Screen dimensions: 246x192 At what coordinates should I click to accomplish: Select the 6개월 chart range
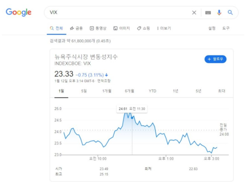130,91
